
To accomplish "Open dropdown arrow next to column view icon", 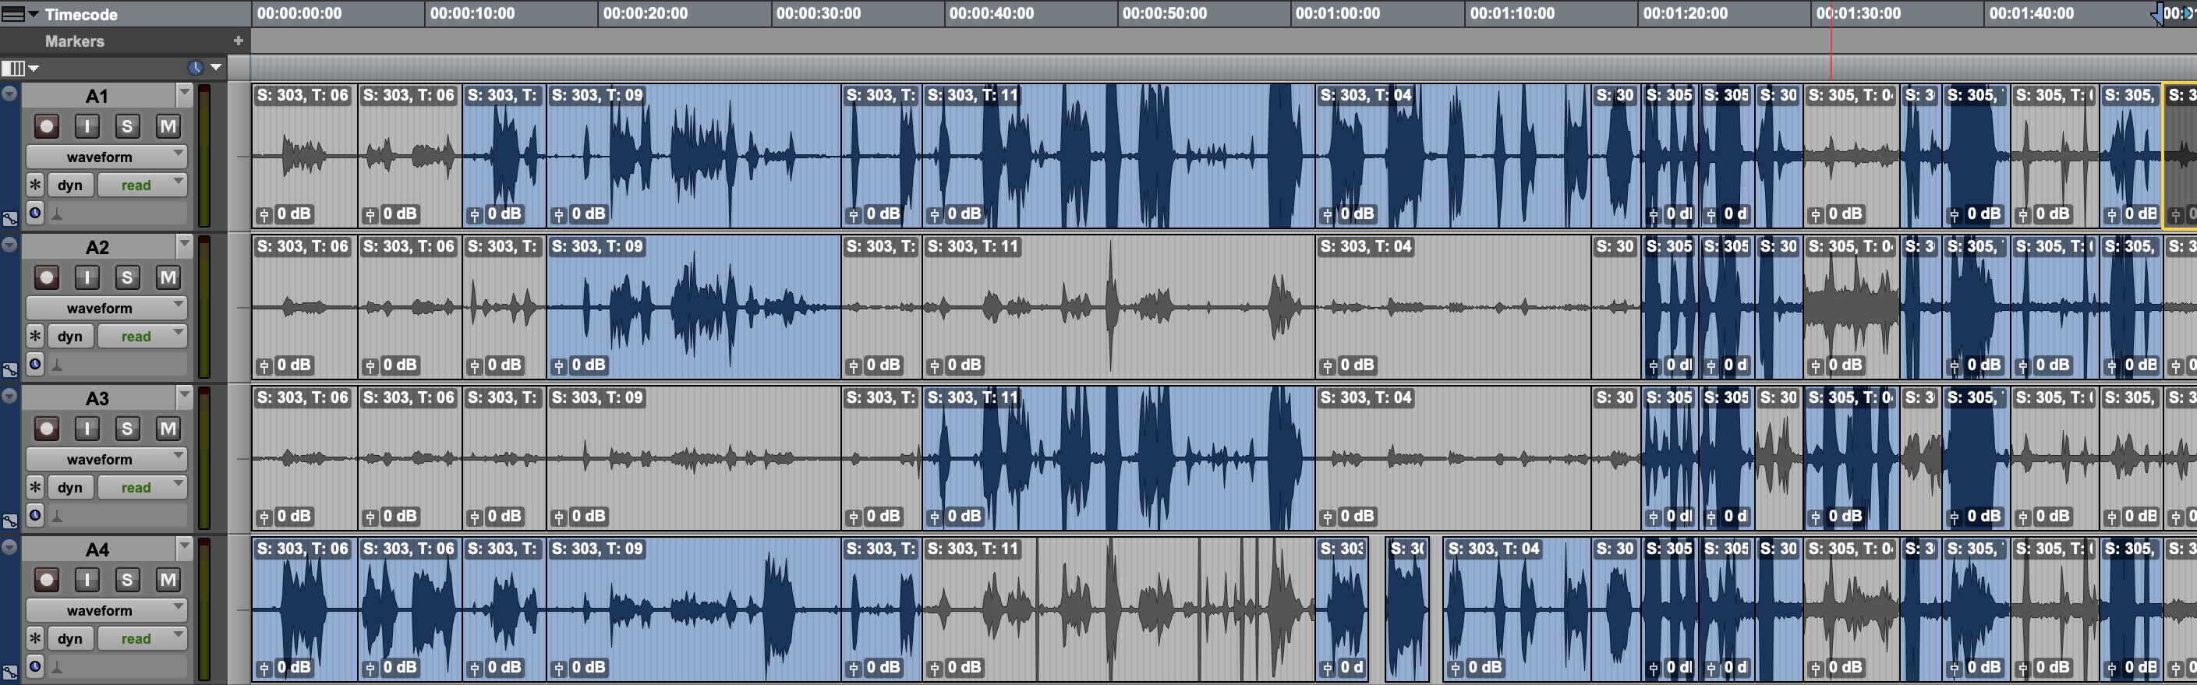I will [34, 67].
